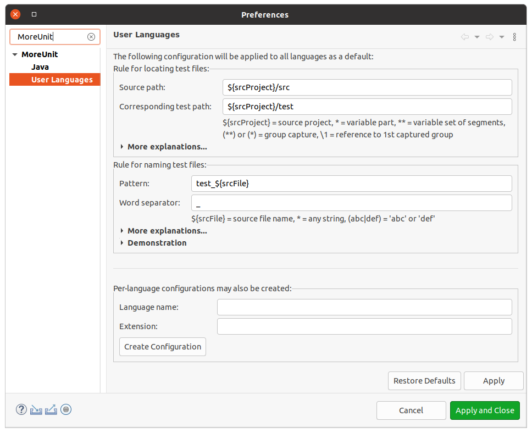Collapse the MoreUnit tree node
Screen dimensions: 532x433
coord(15,54)
